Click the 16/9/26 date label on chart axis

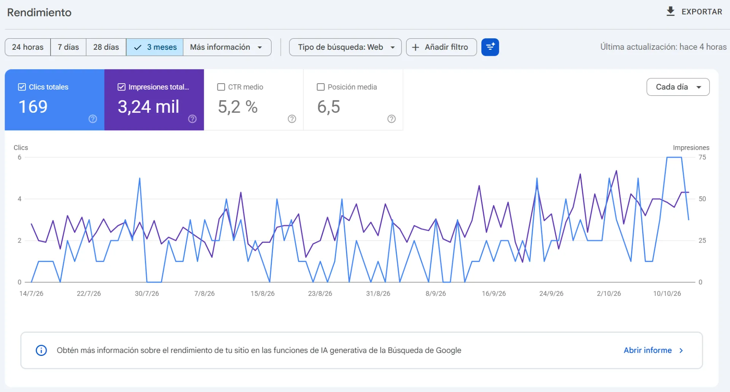click(494, 294)
